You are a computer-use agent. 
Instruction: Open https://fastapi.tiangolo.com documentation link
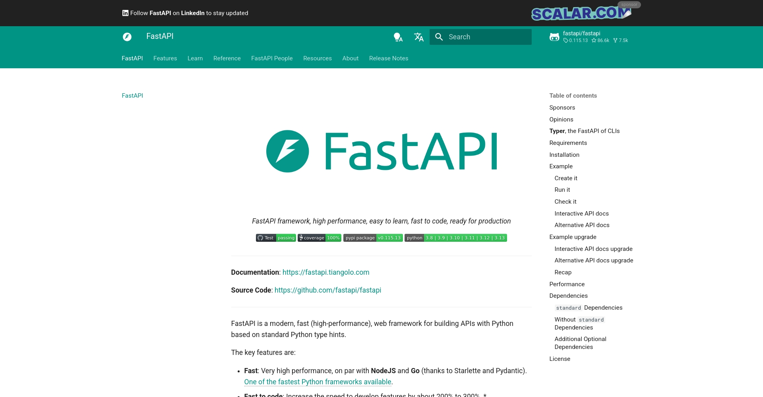pyautogui.click(x=326, y=272)
